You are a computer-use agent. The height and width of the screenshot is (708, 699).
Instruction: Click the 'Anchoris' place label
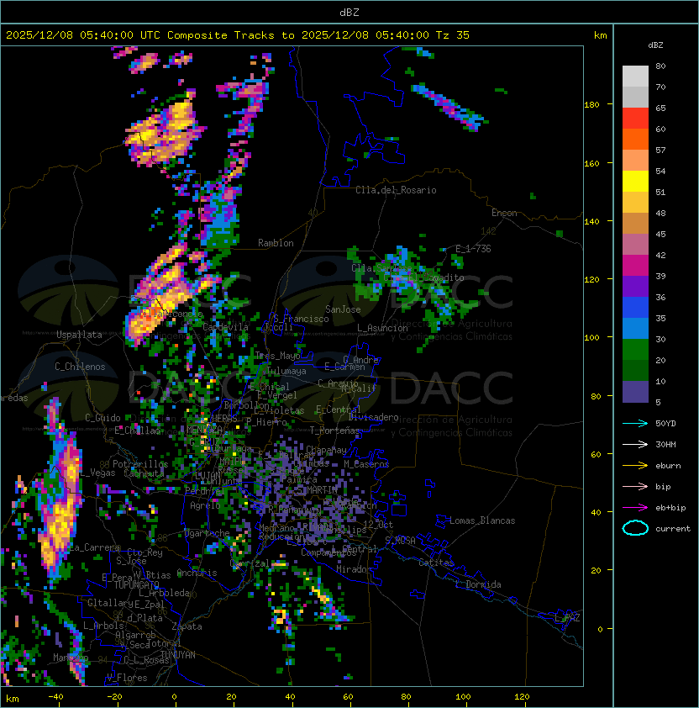coord(197,573)
